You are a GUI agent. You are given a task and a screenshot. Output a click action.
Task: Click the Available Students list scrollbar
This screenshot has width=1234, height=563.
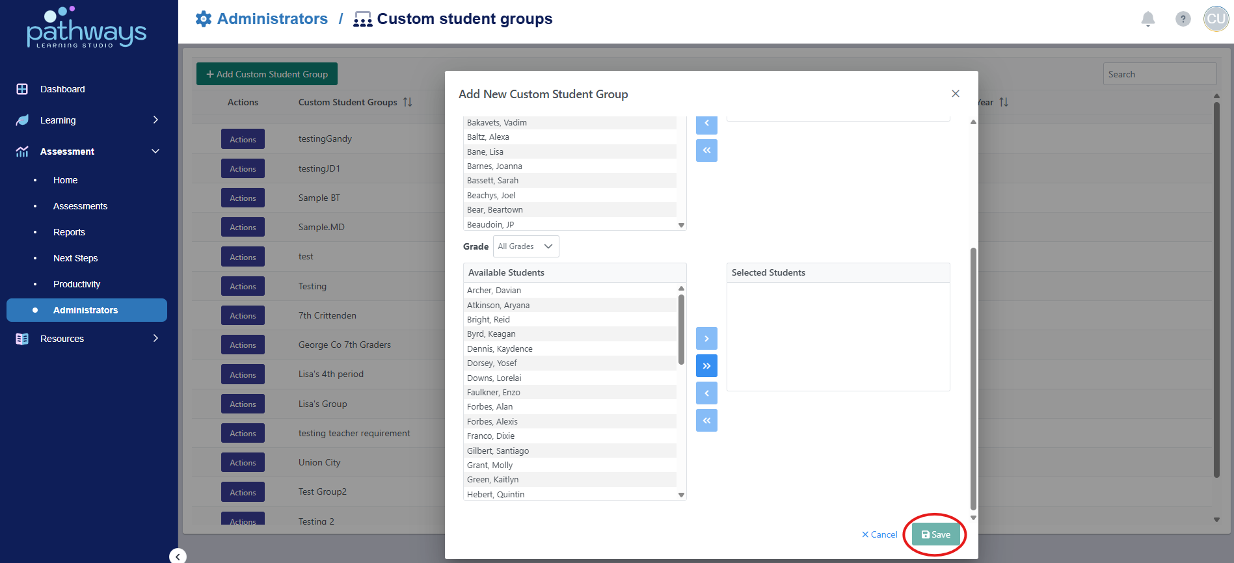pos(681,329)
